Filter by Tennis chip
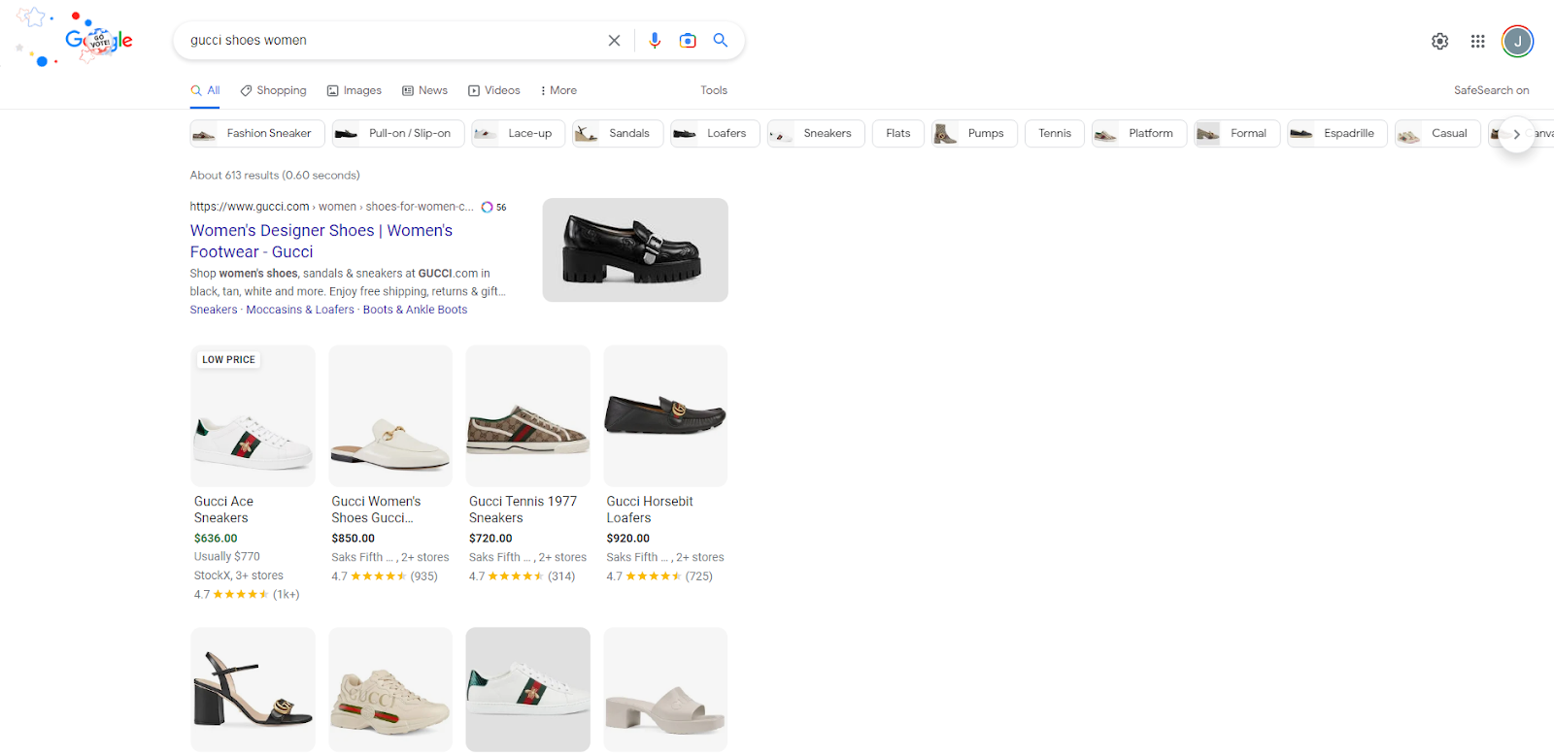Image resolution: width=1554 pixels, height=756 pixels. [1055, 133]
